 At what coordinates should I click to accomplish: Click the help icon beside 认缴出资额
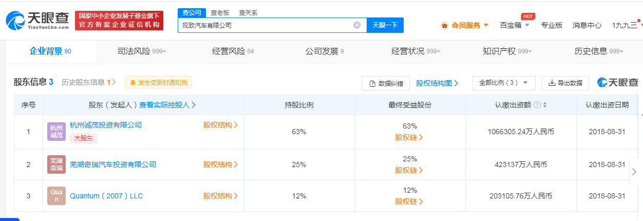[537, 105]
